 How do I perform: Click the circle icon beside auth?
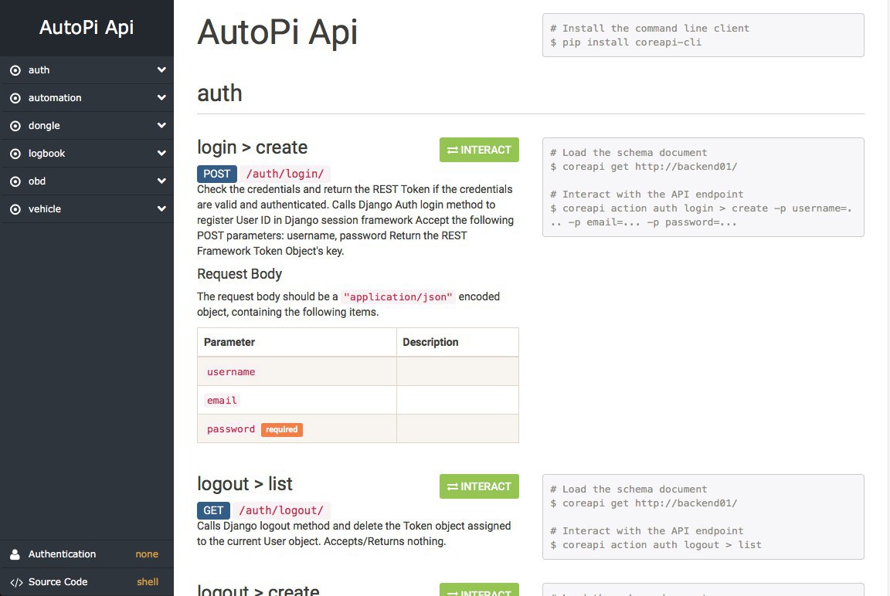15,70
